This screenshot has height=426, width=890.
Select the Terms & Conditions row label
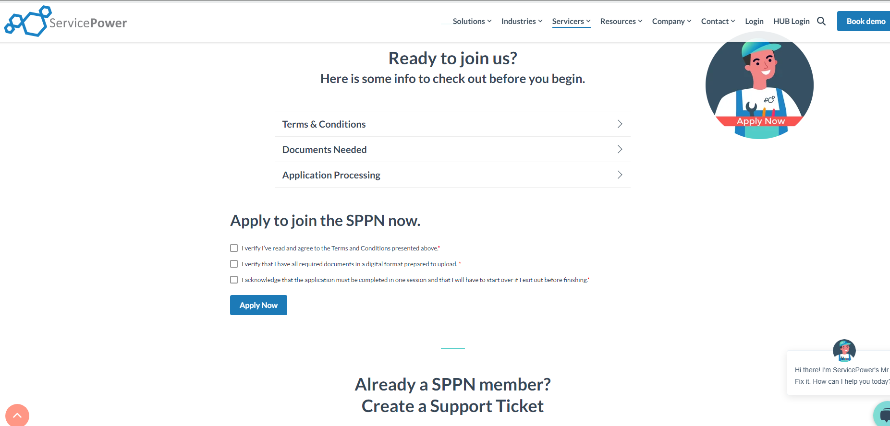[324, 124]
